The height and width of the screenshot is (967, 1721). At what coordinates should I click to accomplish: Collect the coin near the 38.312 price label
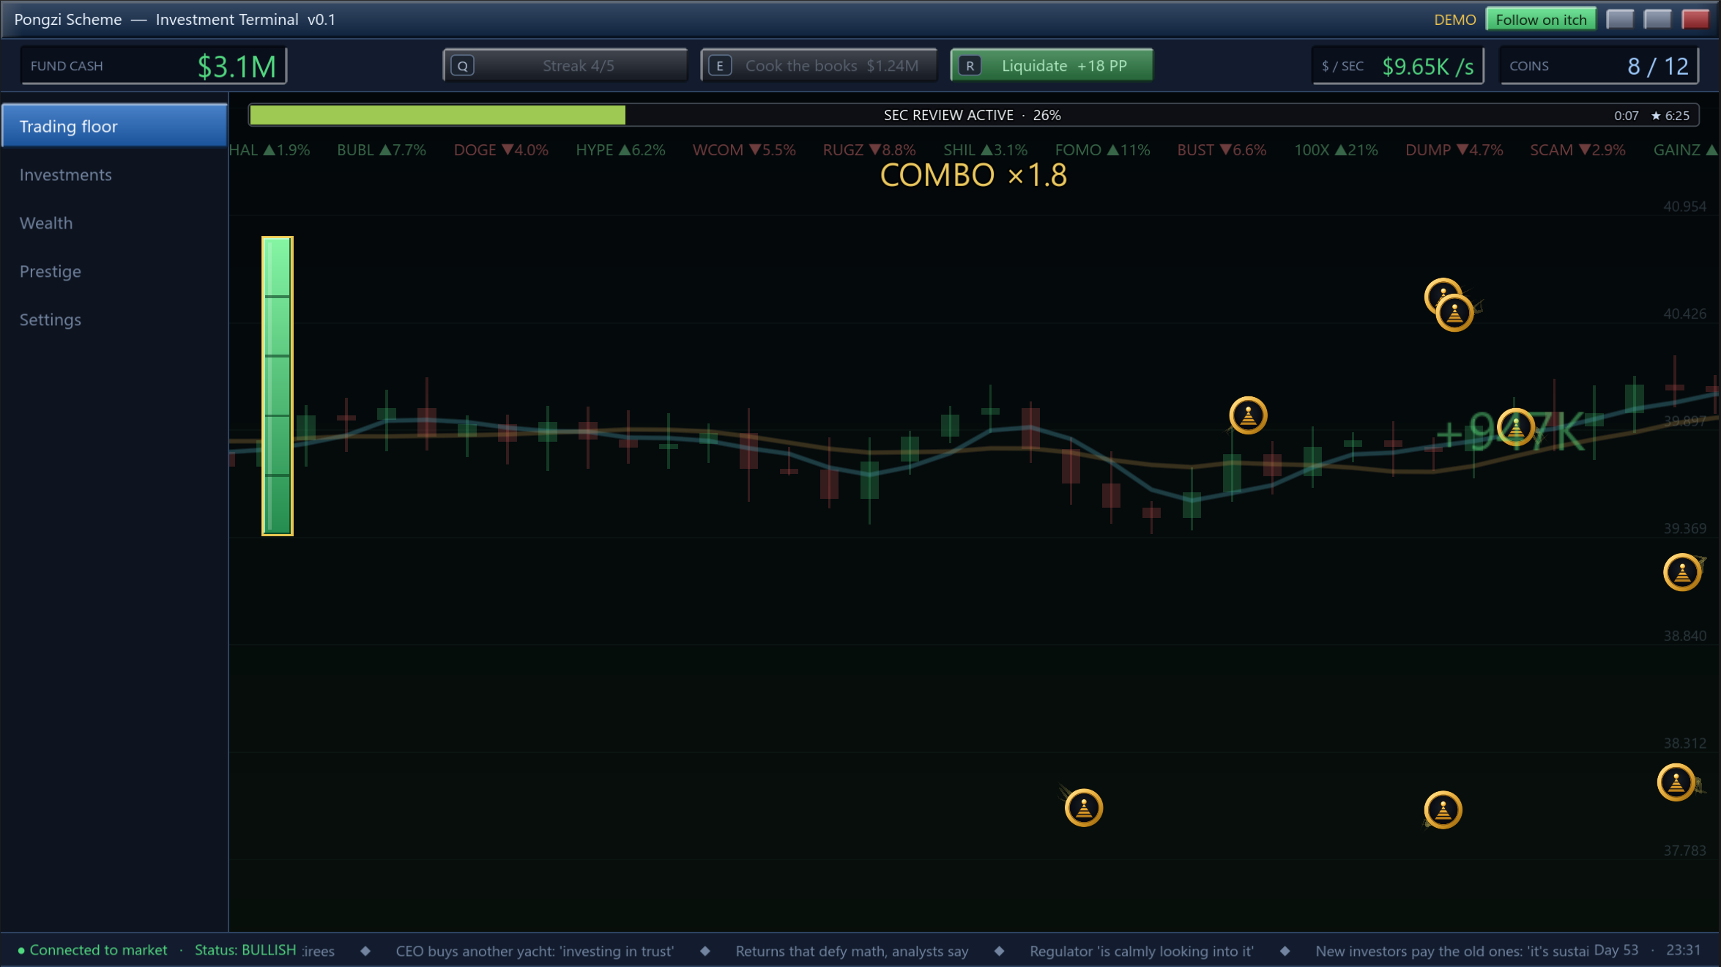tap(1676, 782)
